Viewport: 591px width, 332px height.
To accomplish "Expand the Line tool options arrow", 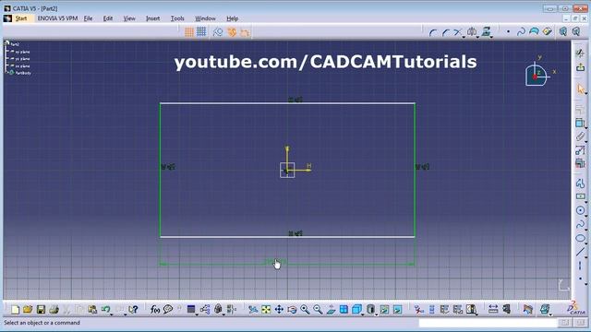I will click(586, 257).
